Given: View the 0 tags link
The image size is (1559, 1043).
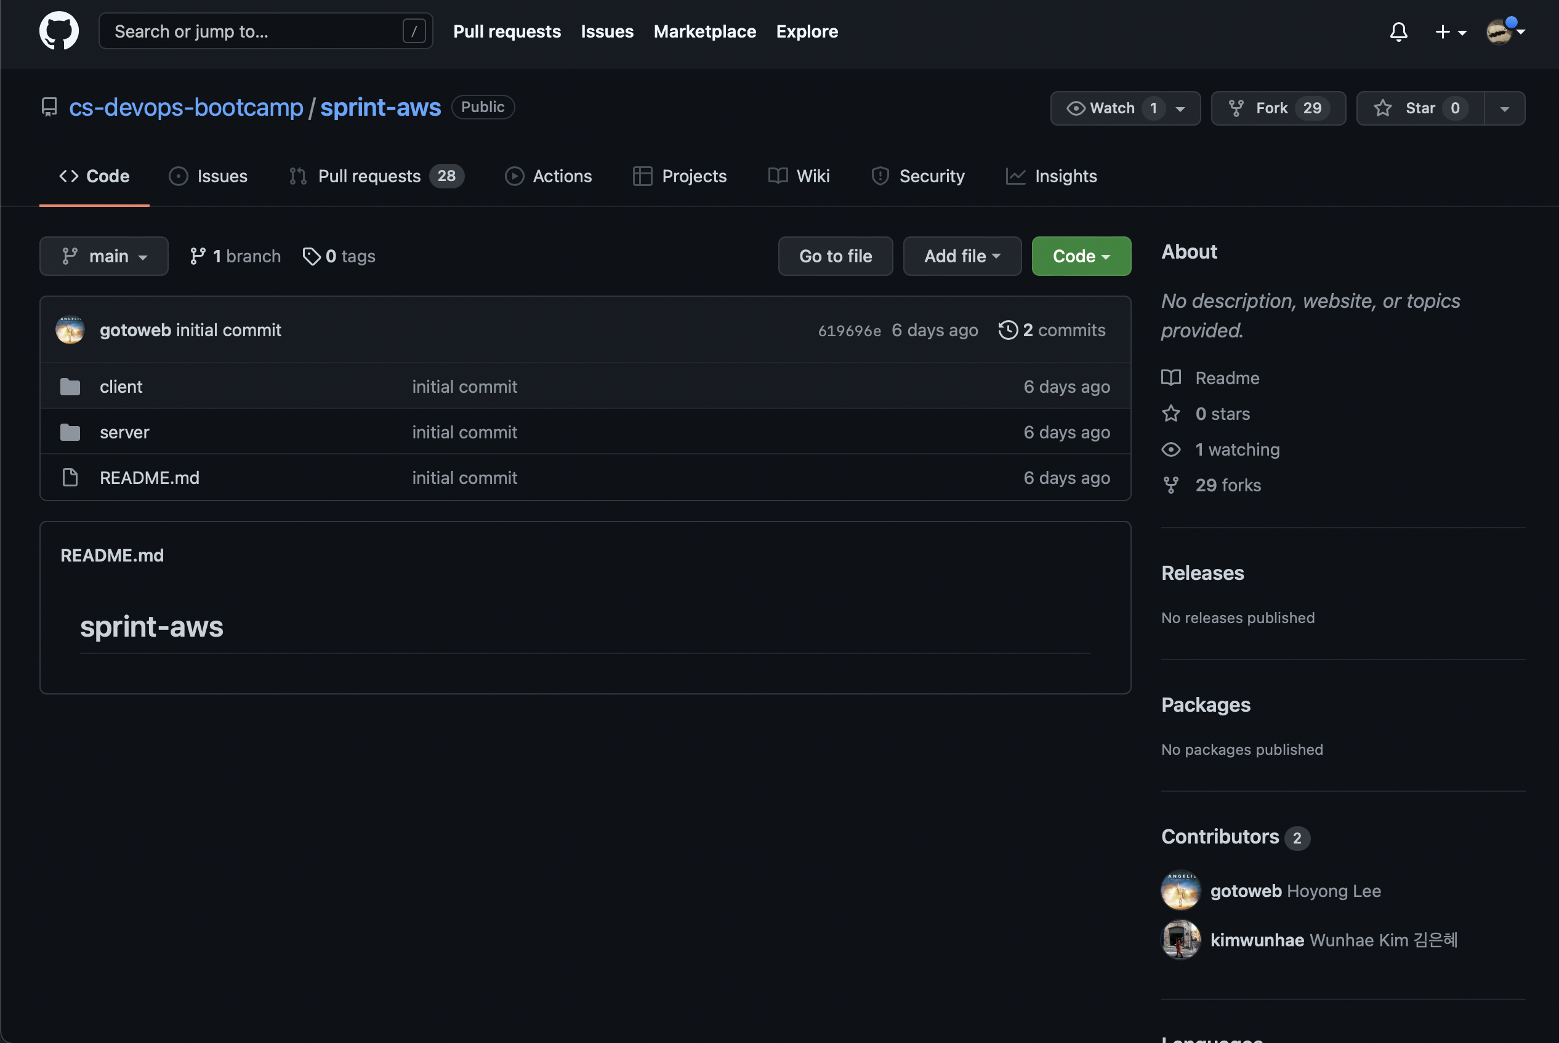Looking at the screenshot, I should pyautogui.click(x=339, y=256).
